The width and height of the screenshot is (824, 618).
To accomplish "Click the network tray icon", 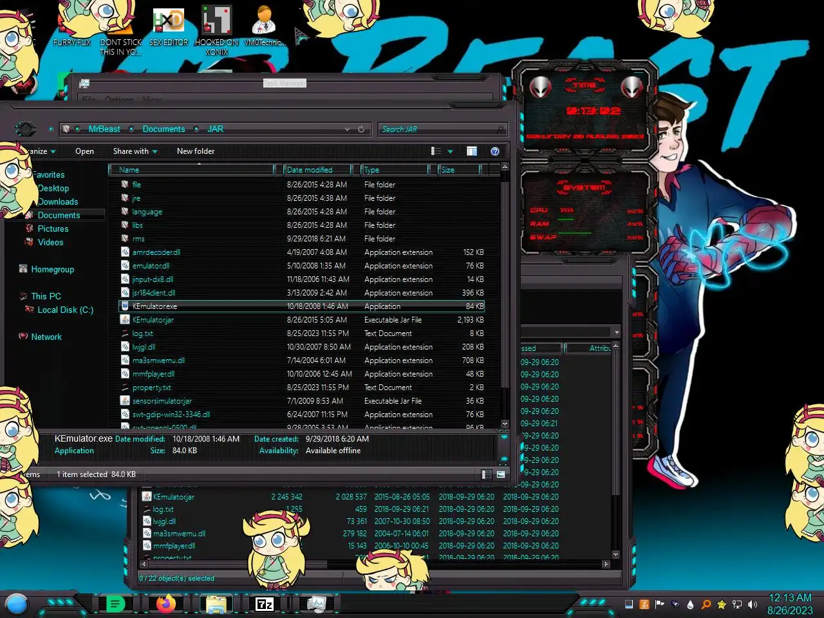I will click(x=737, y=604).
